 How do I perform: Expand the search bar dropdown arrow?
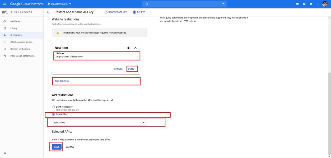point(223,4)
